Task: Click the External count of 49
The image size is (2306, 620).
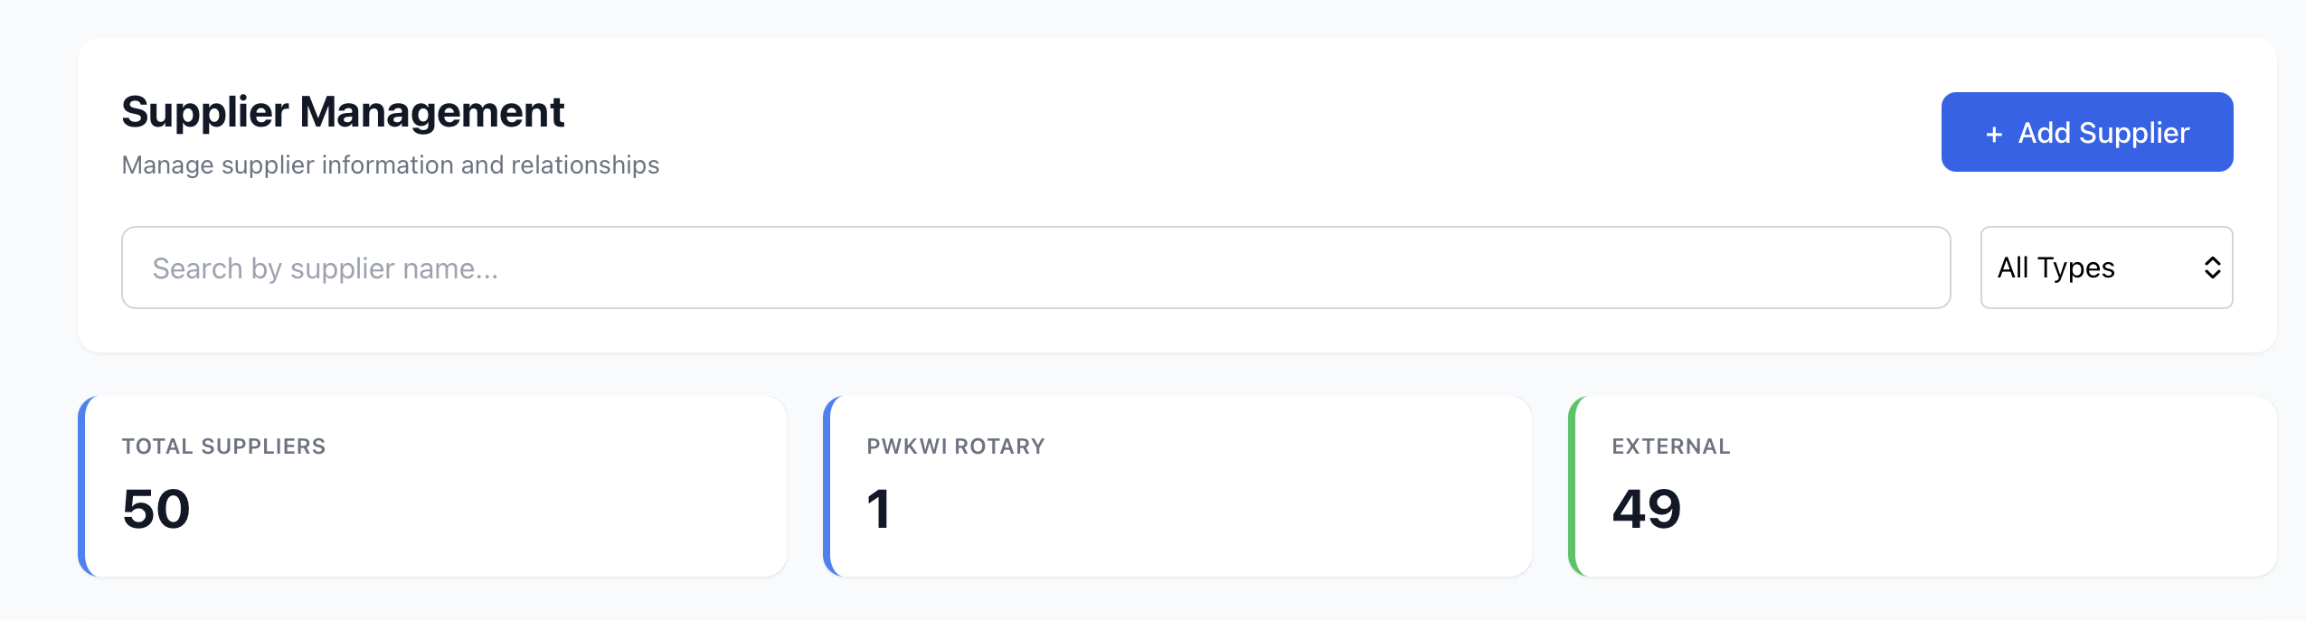Action: pyautogui.click(x=1646, y=509)
